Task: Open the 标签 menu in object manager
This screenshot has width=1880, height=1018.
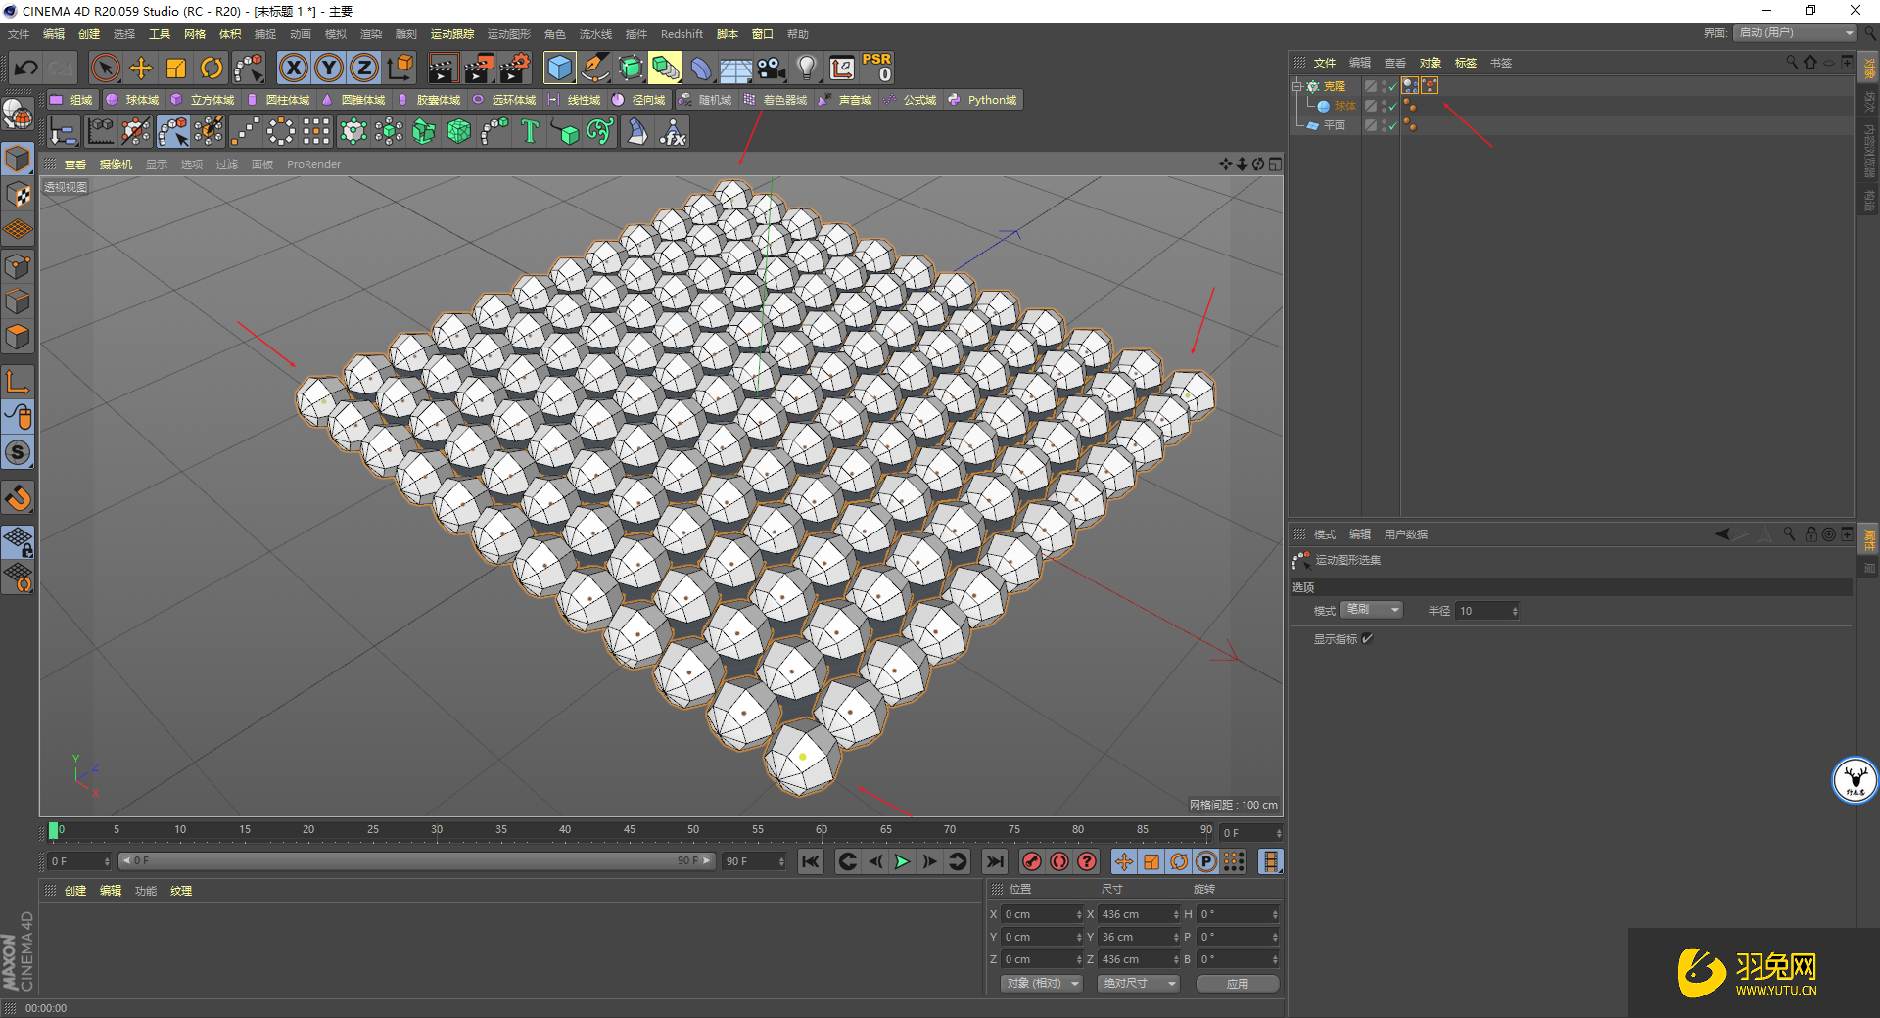Action: (1465, 63)
